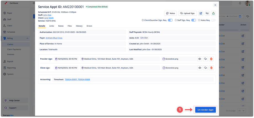The image size is (254, 118).
Task: Open the user profile avatar
Action: [x=247, y=3]
